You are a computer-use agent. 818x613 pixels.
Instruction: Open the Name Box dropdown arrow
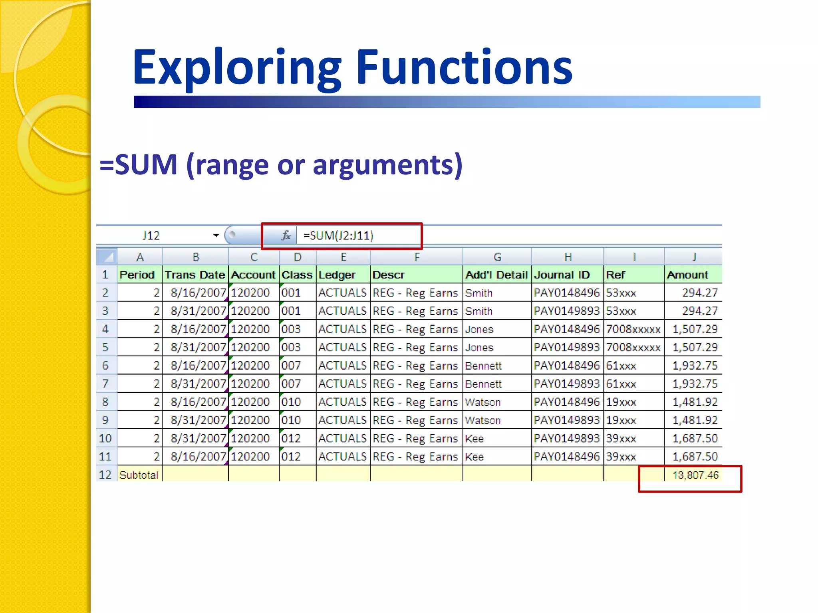click(216, 235)
